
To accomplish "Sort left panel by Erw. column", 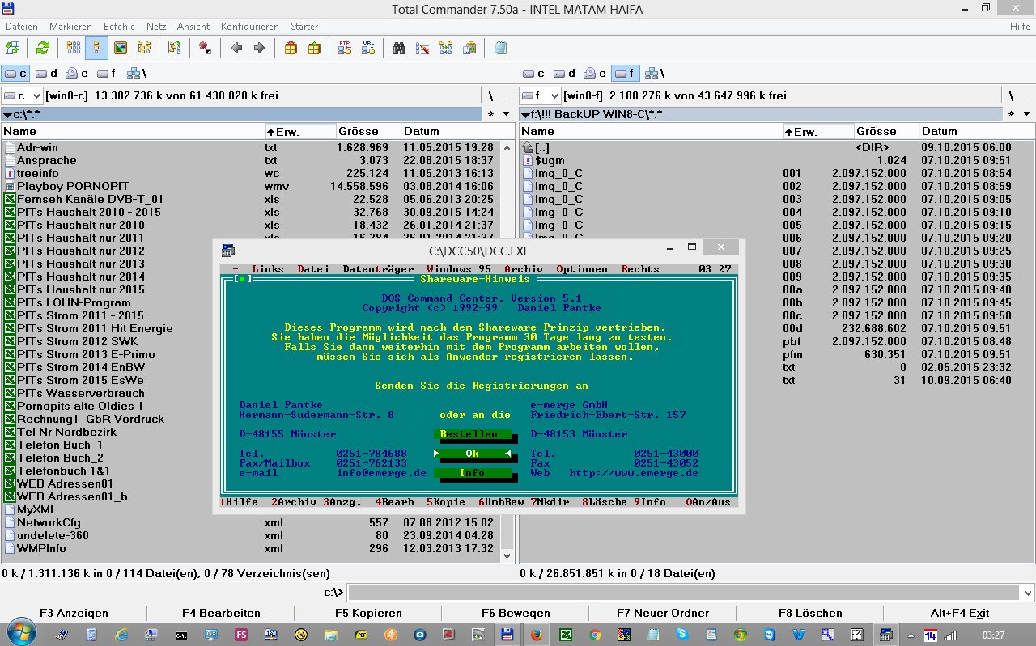I will (300, 131).
